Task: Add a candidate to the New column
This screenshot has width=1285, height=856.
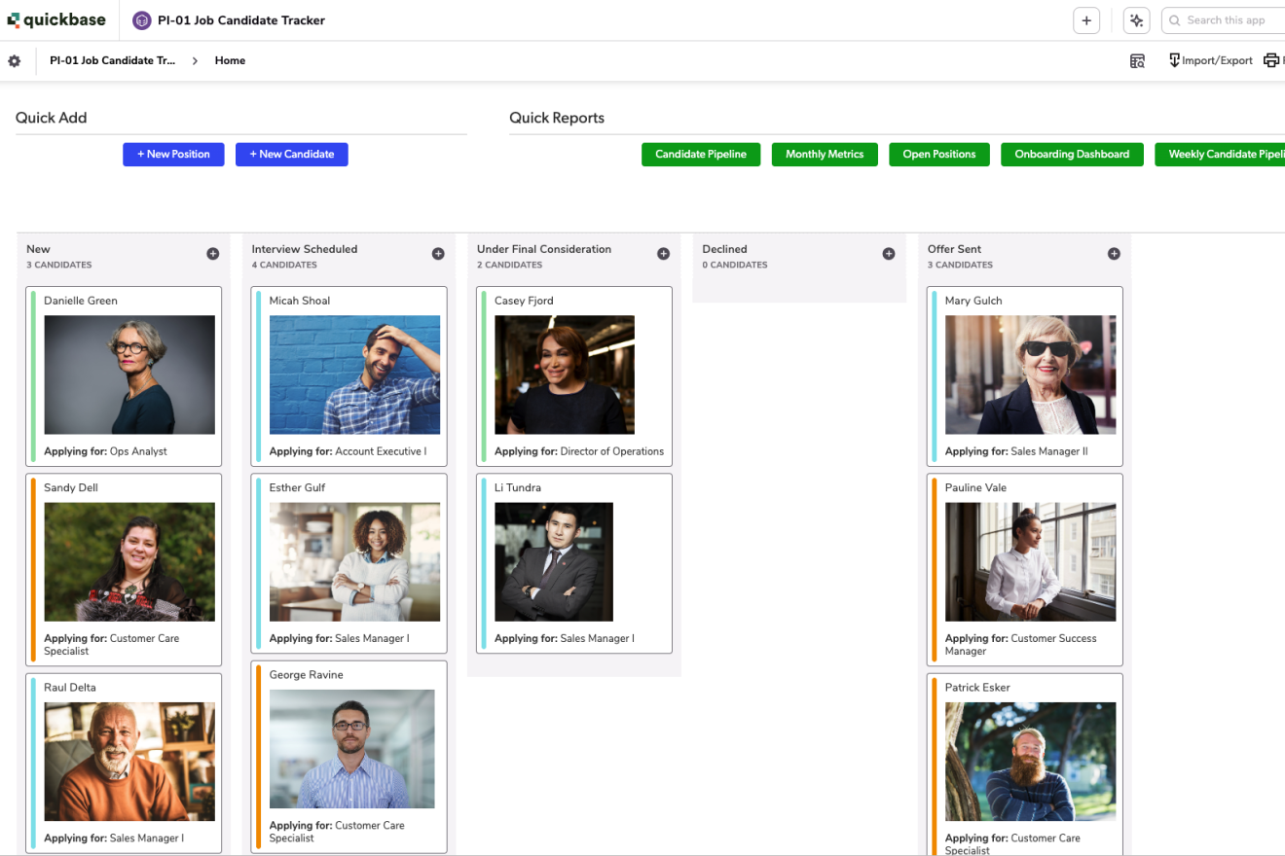Action: click(213, 254)
